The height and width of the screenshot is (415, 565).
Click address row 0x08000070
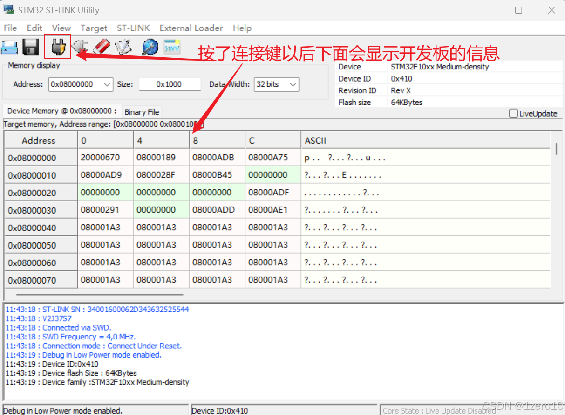tap(41, 280)
